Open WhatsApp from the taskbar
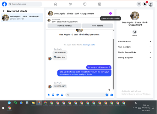This screenshot has width=157, height=114. click(x=15, y=103)
